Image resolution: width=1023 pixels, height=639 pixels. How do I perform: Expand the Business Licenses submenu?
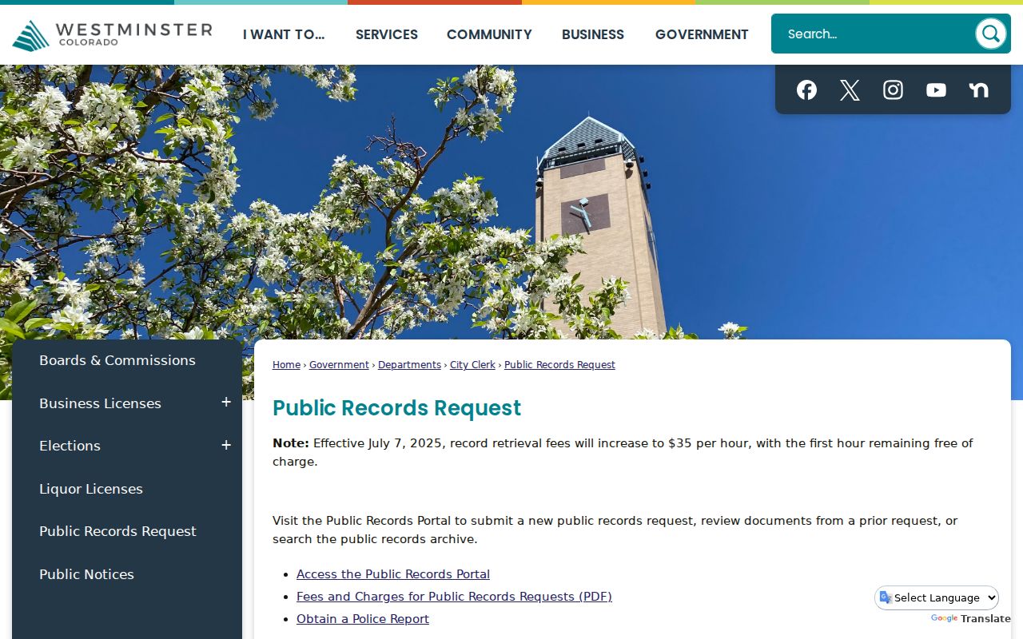(x=226, y=403)
